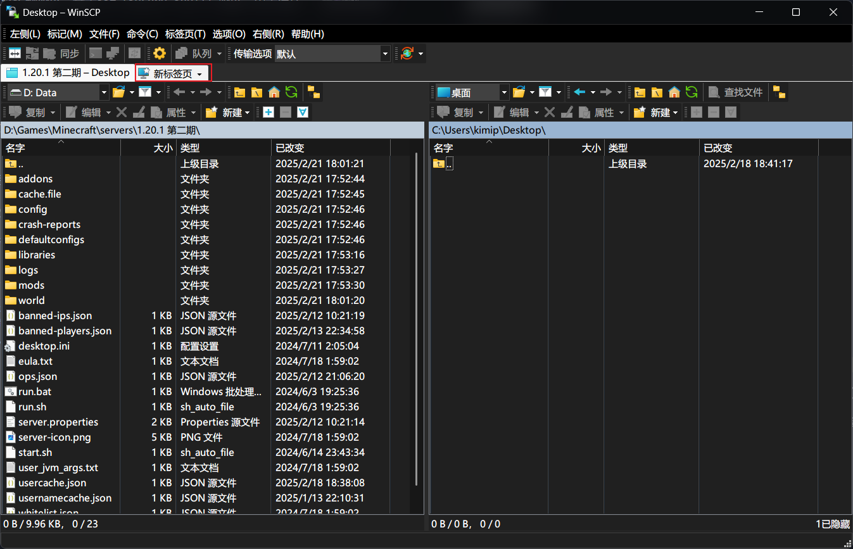Go to parent directory in right panel
Screen dimensions: 853x549
(x=640, y=92)
